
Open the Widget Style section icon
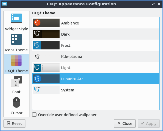click(16, 18)
